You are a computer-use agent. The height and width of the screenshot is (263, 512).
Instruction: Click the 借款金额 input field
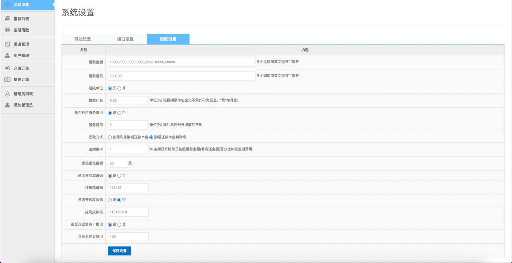pos(181,62)
